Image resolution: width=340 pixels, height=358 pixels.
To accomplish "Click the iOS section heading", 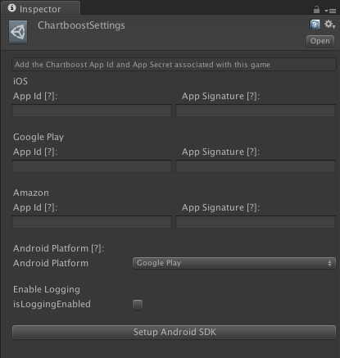I will (20, 81).
